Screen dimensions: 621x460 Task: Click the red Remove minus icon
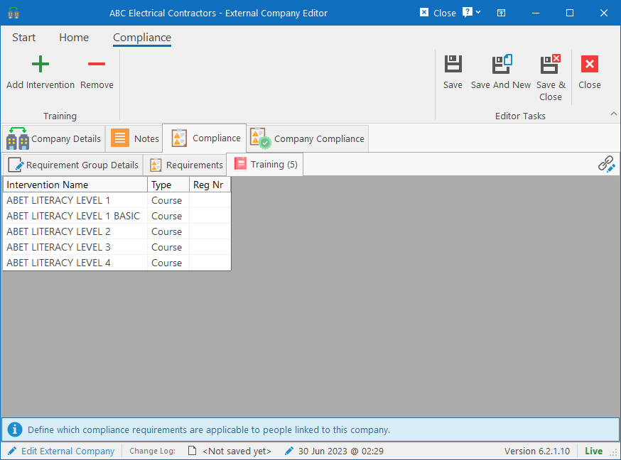pyautogui.click(x=97, y=64)
